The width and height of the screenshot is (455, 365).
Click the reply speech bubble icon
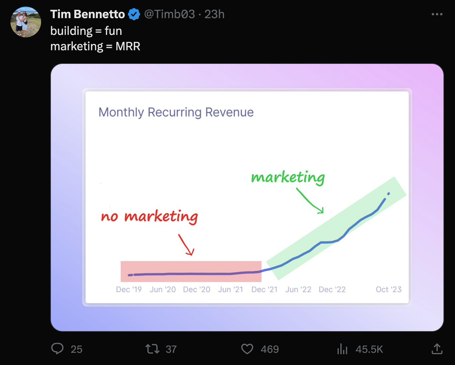click(57, 349)
